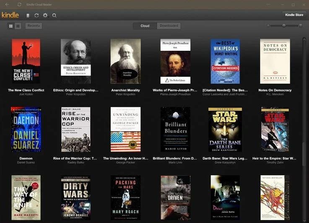
Task: Open Anarchist Morality book cover
Action: (126, 61)
